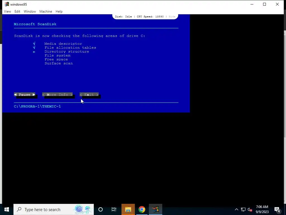
Task: Click the progress arrow beside Directory structure
Action: (x=34, y=52)
